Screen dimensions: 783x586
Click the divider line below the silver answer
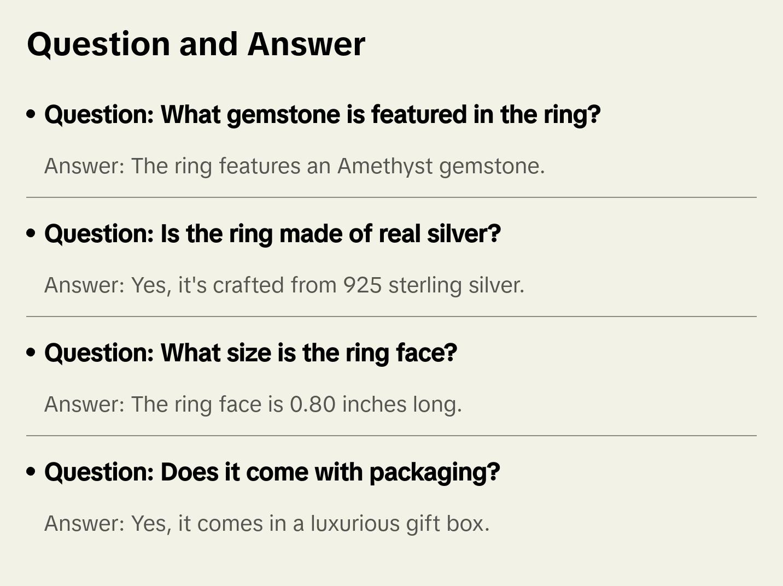[391, 317]
